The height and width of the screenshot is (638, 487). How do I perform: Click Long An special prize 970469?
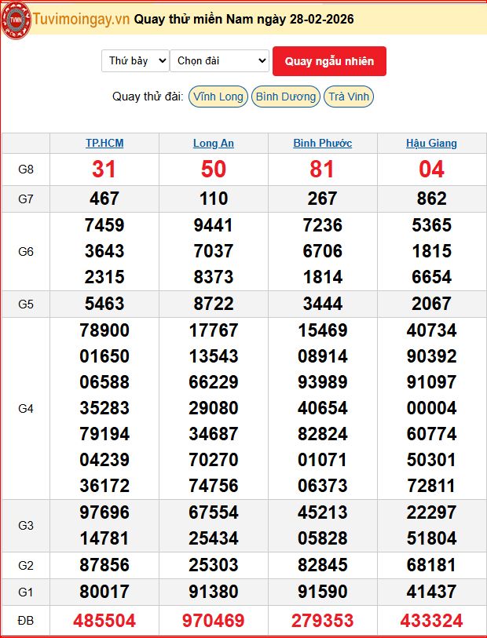click(214, 621)
